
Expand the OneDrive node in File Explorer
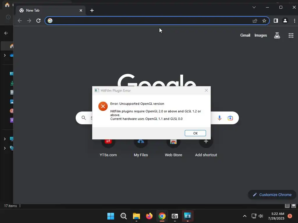click(x=5, y=55)
